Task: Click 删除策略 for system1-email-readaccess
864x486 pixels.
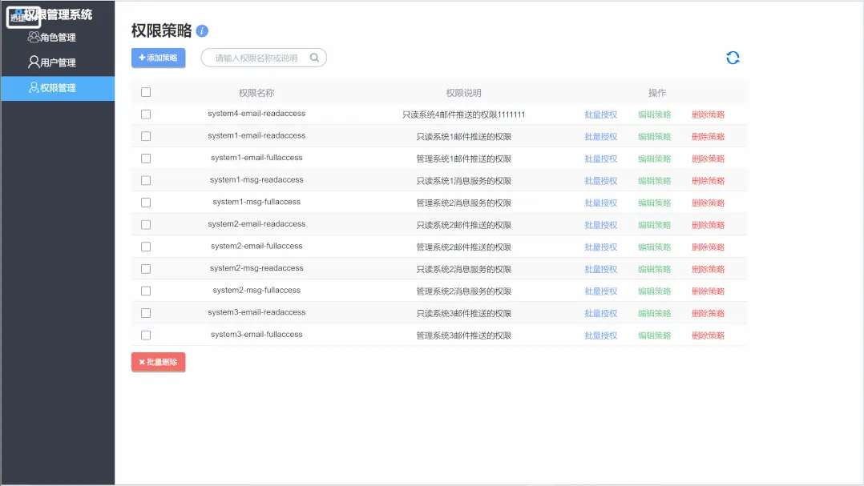Action: [x=708, y=136]
